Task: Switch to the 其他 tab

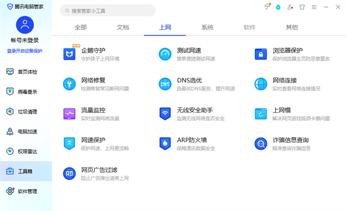Action: tap(291, 27)
